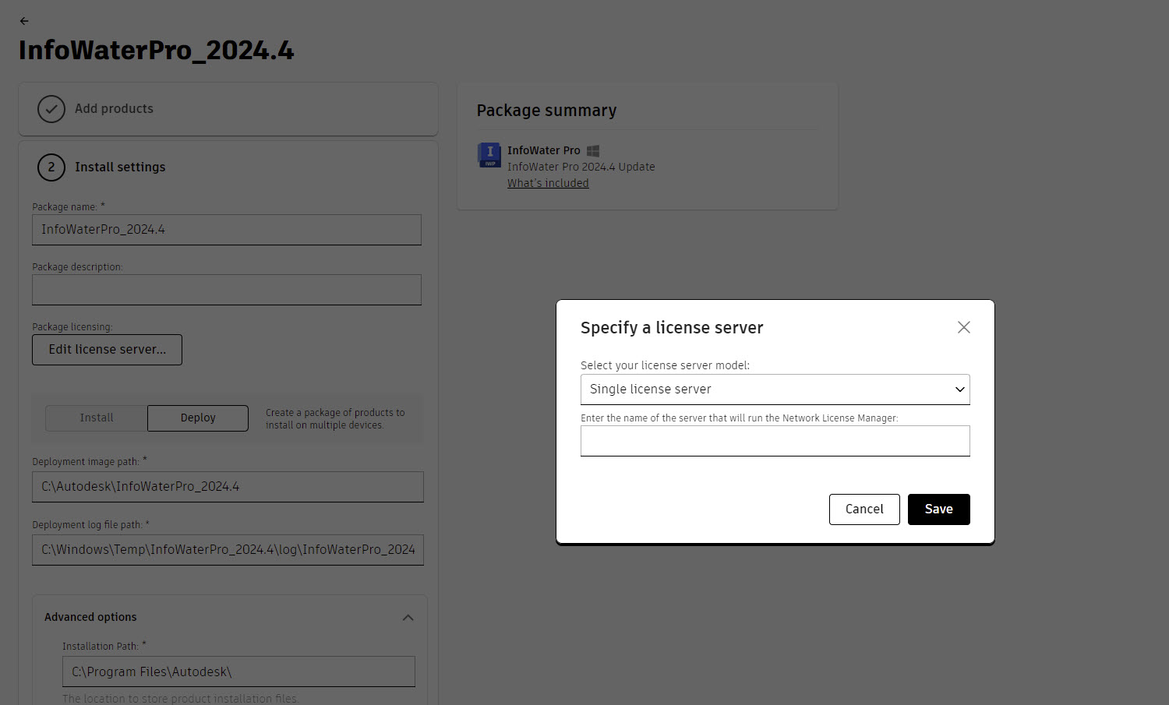Click the step 2 circle for Install settings

pos(51,167)
